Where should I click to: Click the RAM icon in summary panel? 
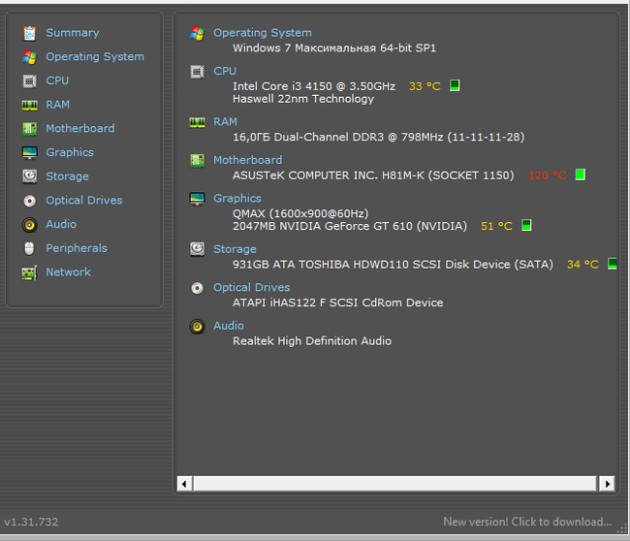click(197, 122)
